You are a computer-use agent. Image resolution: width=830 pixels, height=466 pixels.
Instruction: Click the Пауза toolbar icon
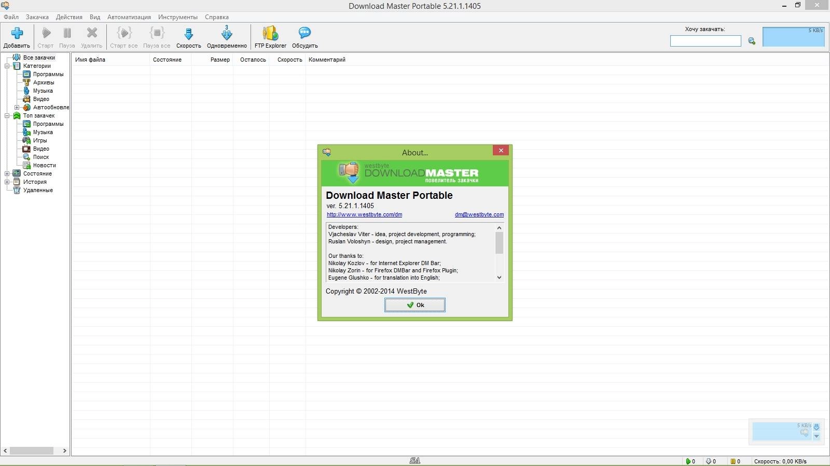click(67, 33)
